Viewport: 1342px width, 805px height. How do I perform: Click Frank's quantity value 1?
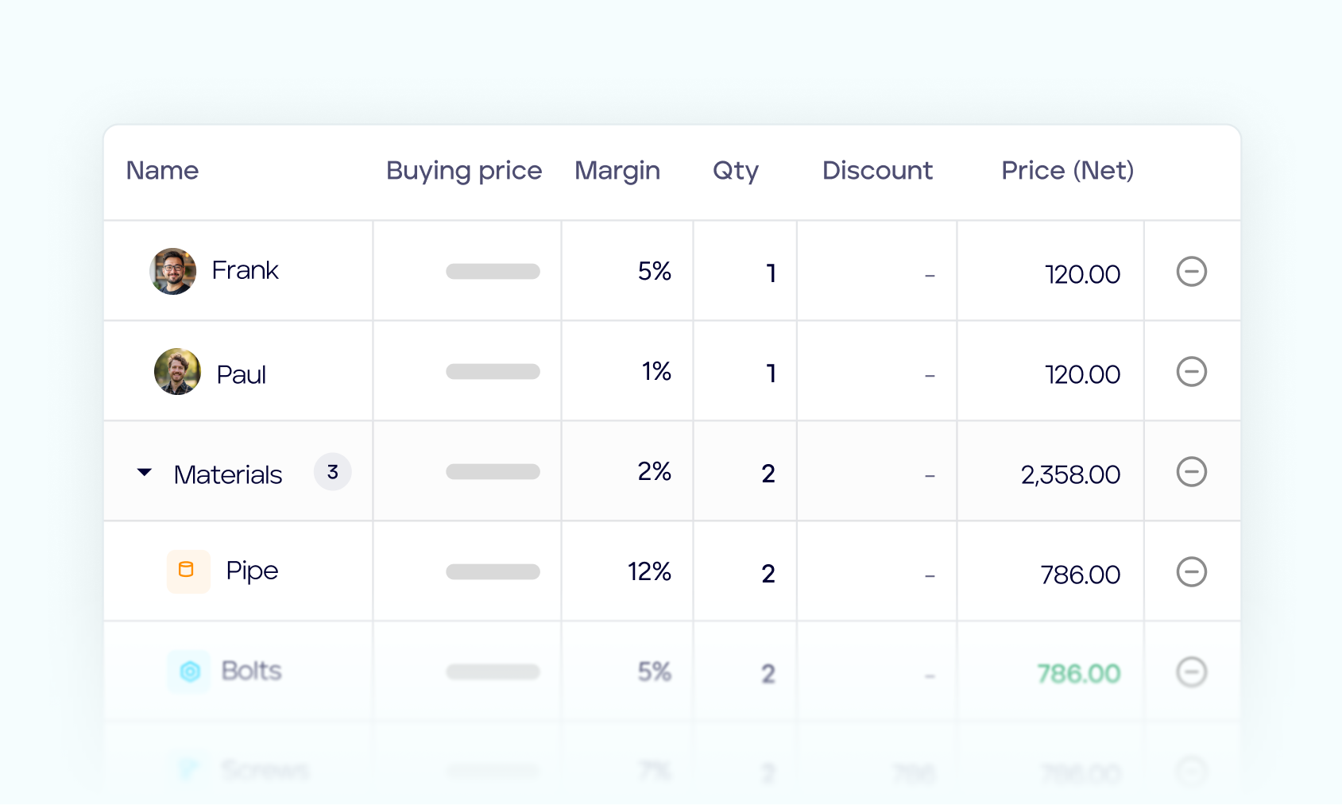(x=771, y=273)
